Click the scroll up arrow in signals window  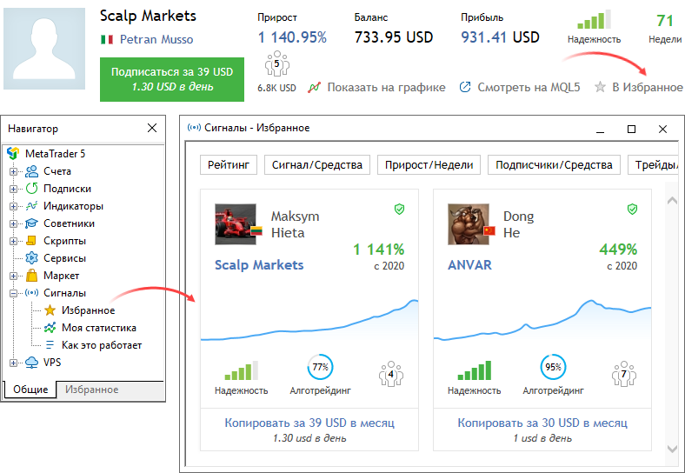click(x=672, y=200)
